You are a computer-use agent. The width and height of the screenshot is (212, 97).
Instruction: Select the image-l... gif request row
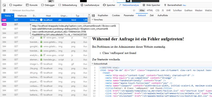point(44,64)
